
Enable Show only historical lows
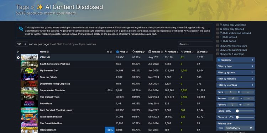(x=218, y=46)
